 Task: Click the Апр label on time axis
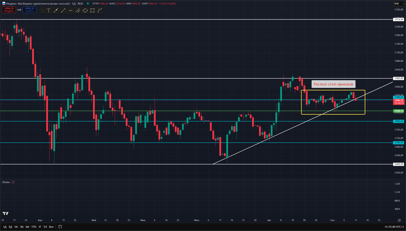pos(40,220)
